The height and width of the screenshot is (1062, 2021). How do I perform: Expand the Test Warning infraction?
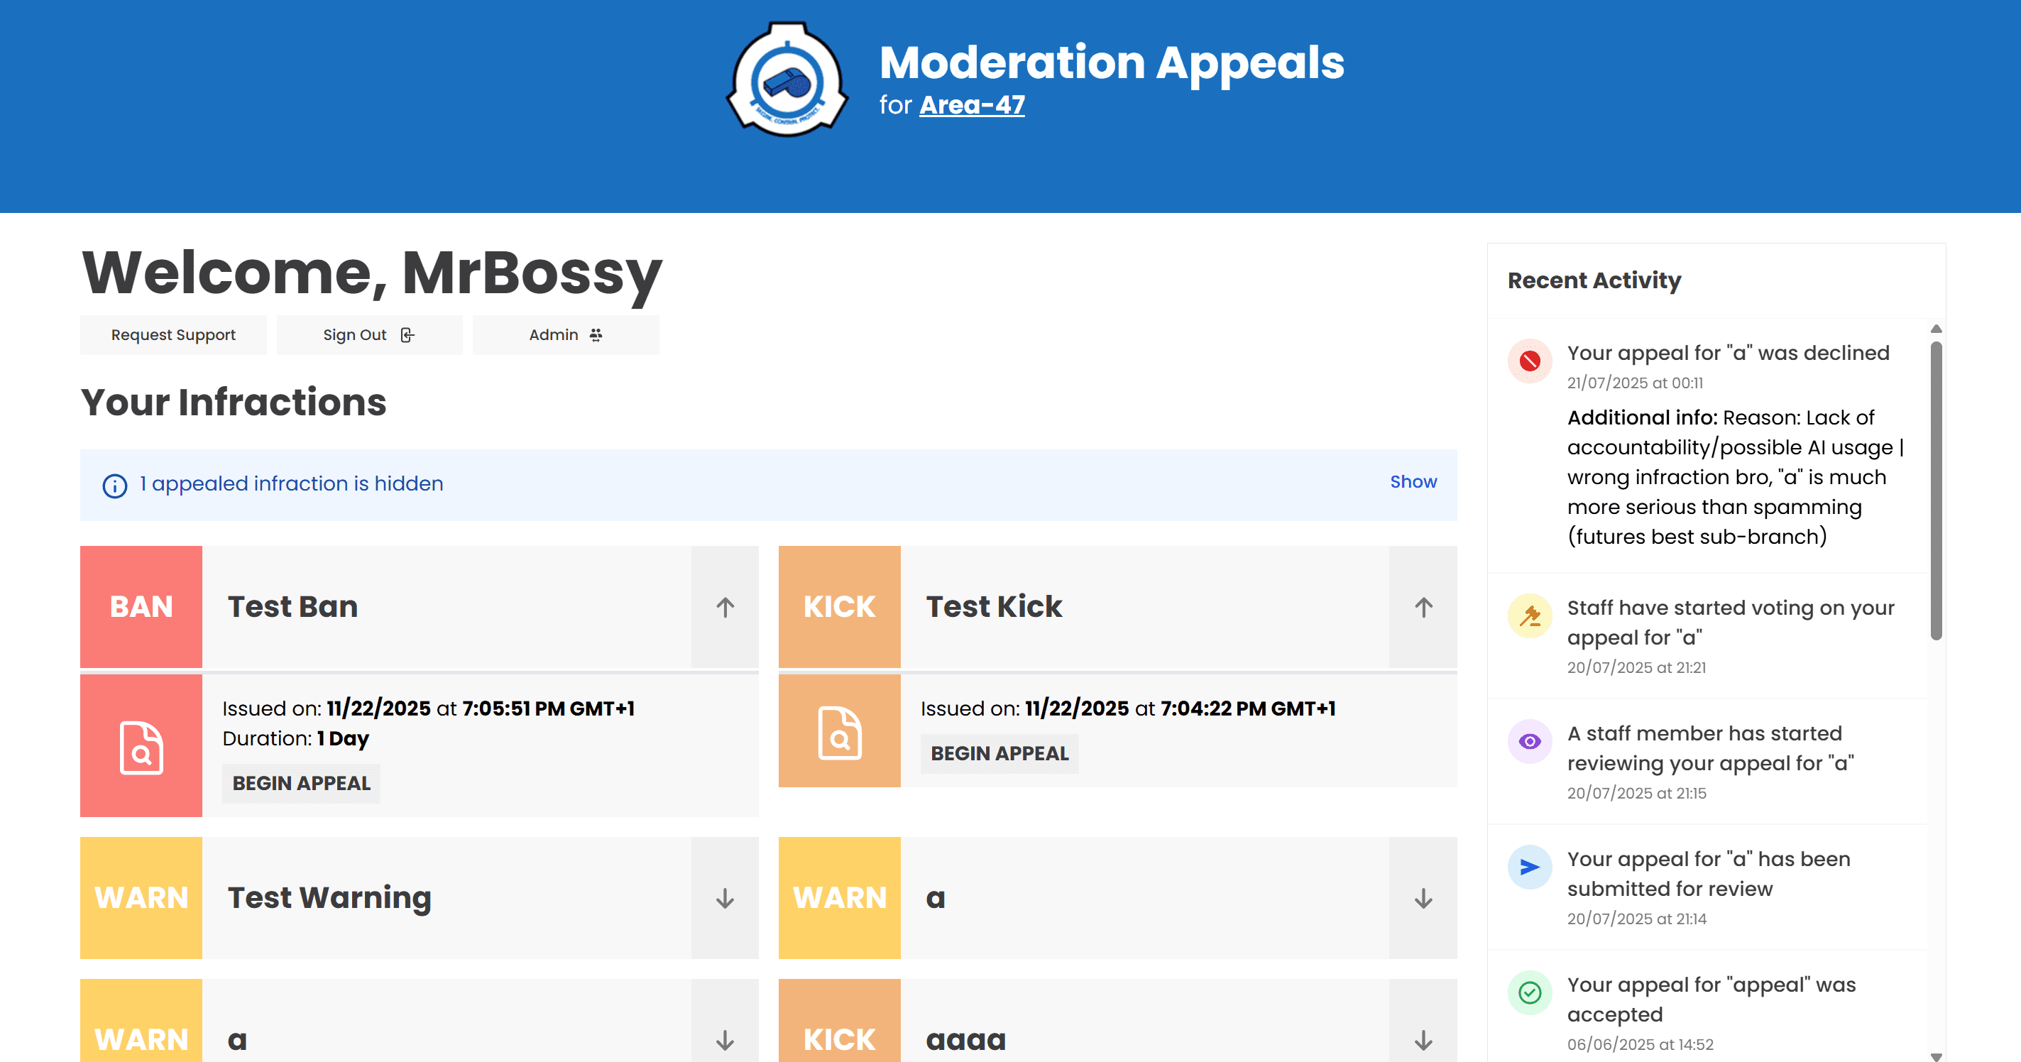click(x=724, y=899)
